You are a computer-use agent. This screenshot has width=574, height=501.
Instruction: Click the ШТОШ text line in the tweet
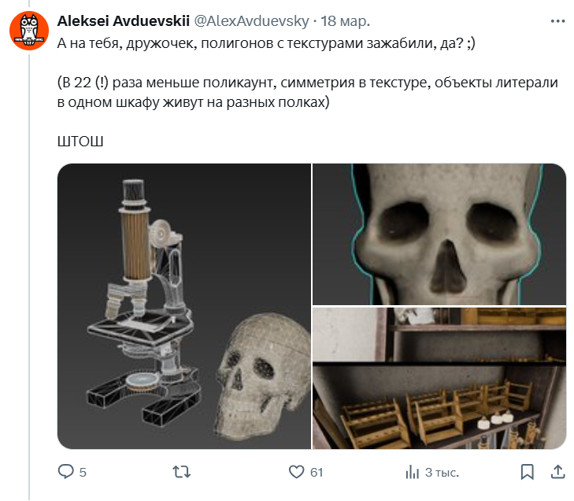(80, 141)
